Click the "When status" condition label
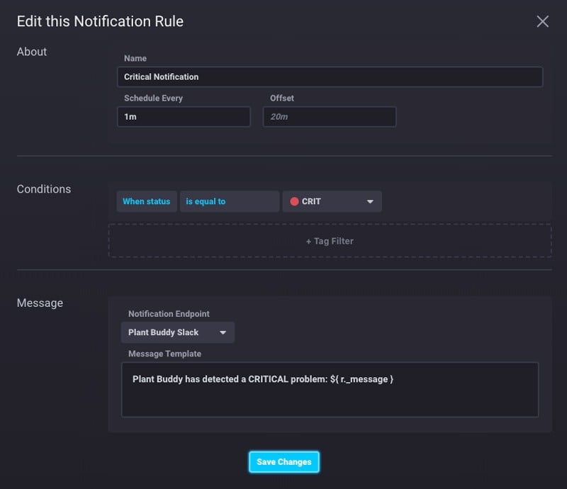The height and width of the screenshot is (489, 567). pos(146,201)
